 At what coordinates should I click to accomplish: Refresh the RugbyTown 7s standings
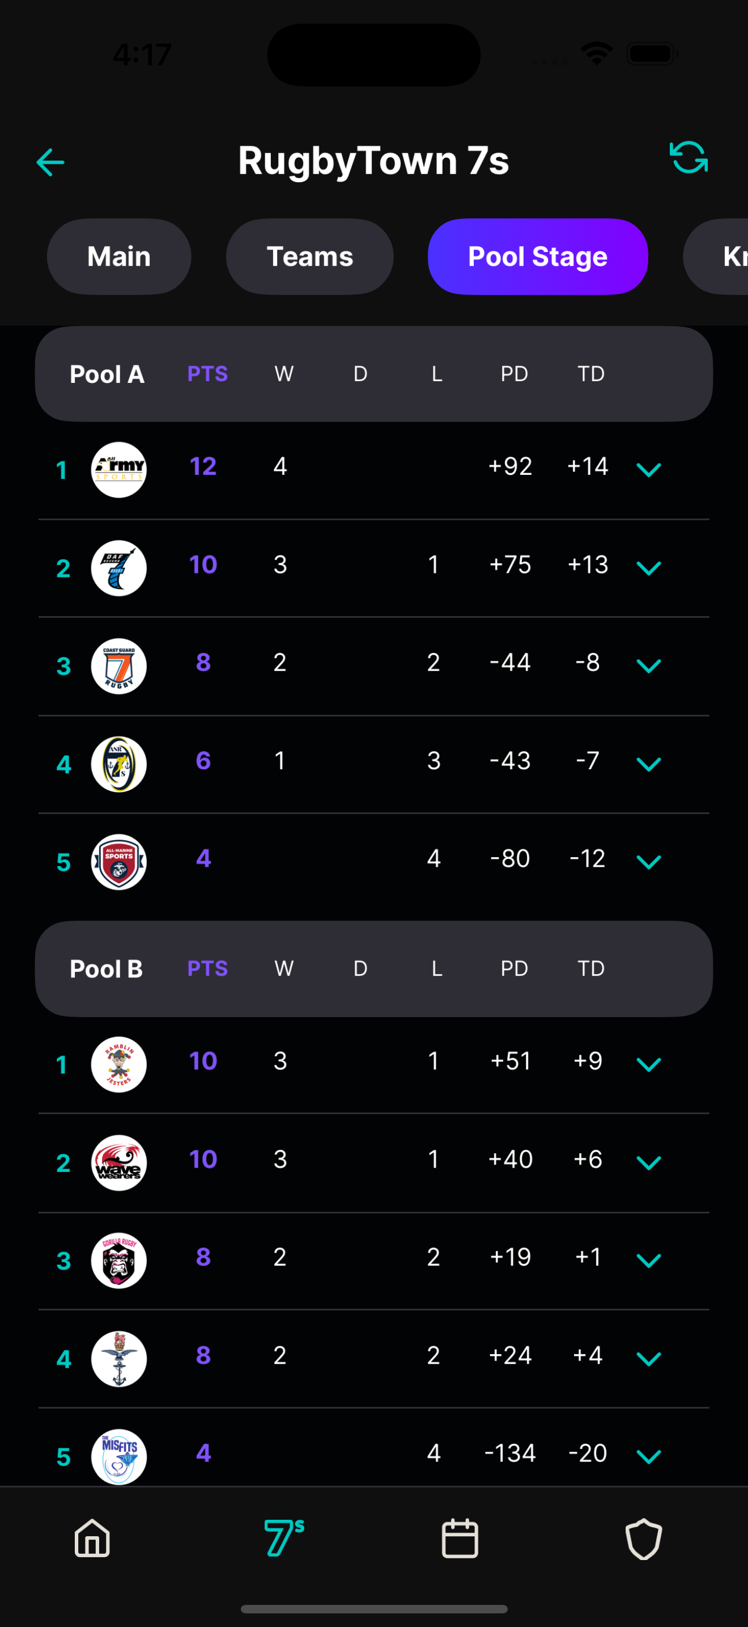[688, 157]
